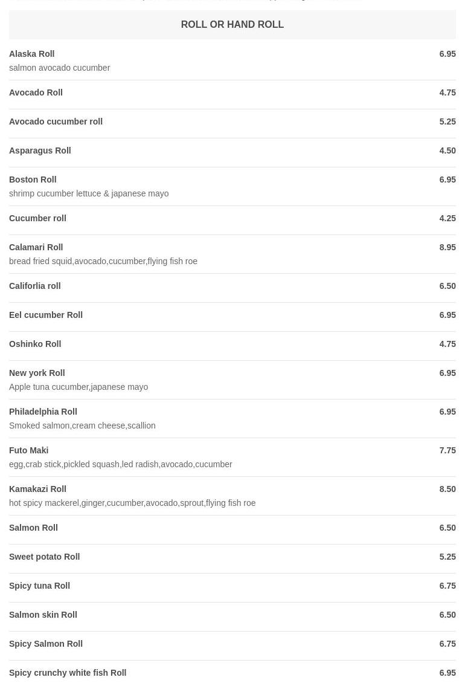Select the Alaska Roll item
This screenshot has height=683, width=465.
[x=32, y=54]
